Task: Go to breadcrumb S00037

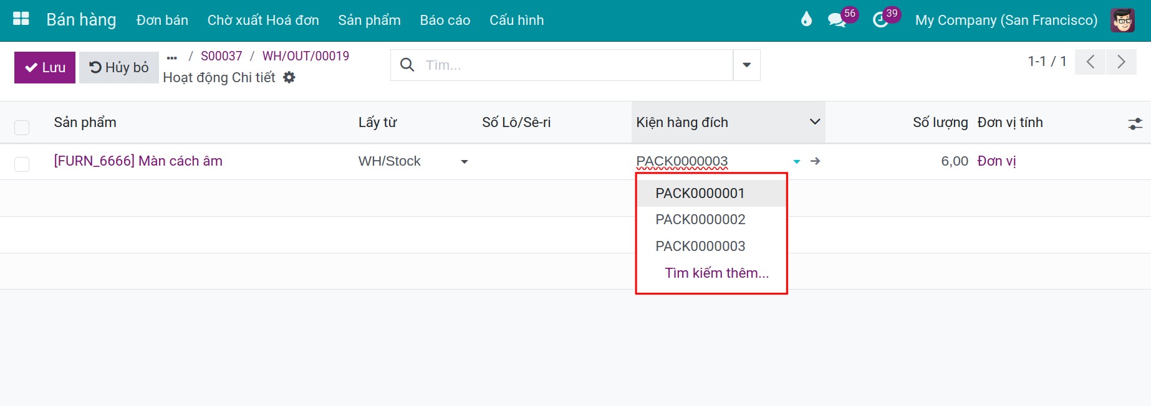Action: pos(221,56)
